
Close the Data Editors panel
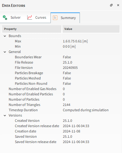coord(118,5)
